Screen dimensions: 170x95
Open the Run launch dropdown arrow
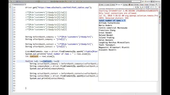56,2
